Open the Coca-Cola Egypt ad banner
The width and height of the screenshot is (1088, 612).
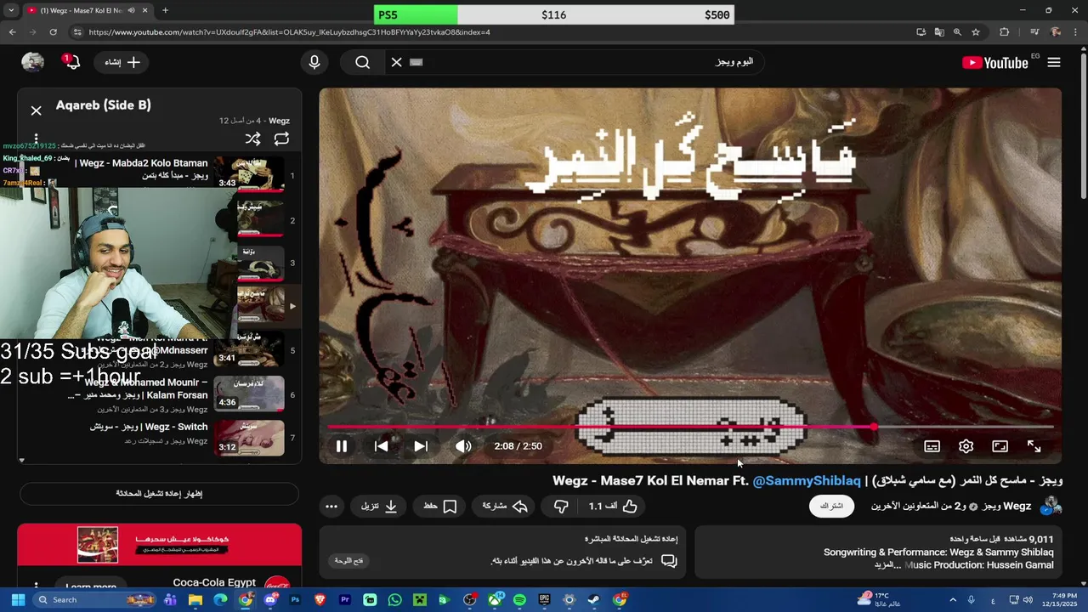[x=159, y=545]
